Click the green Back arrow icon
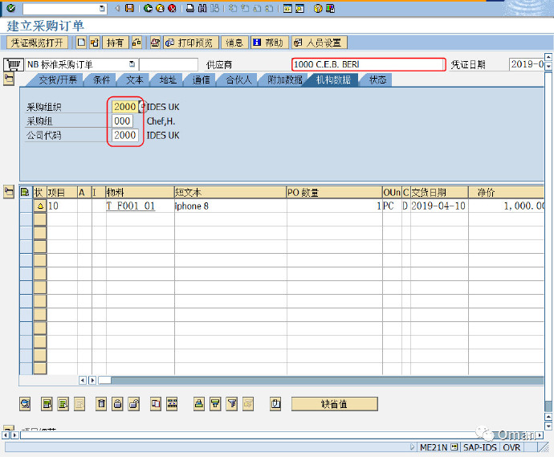 (148, 8)
